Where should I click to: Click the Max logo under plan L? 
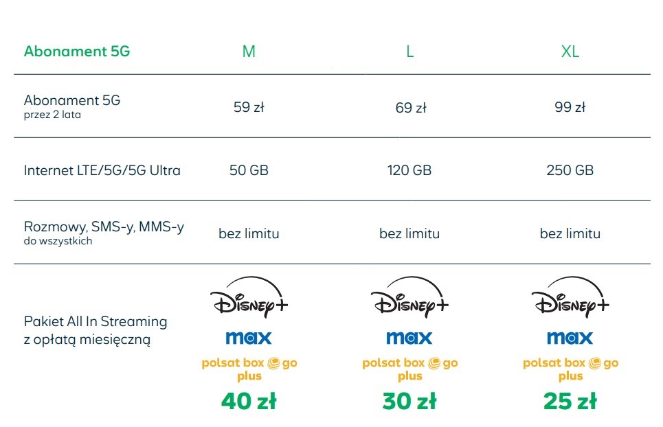coord(409,338)
